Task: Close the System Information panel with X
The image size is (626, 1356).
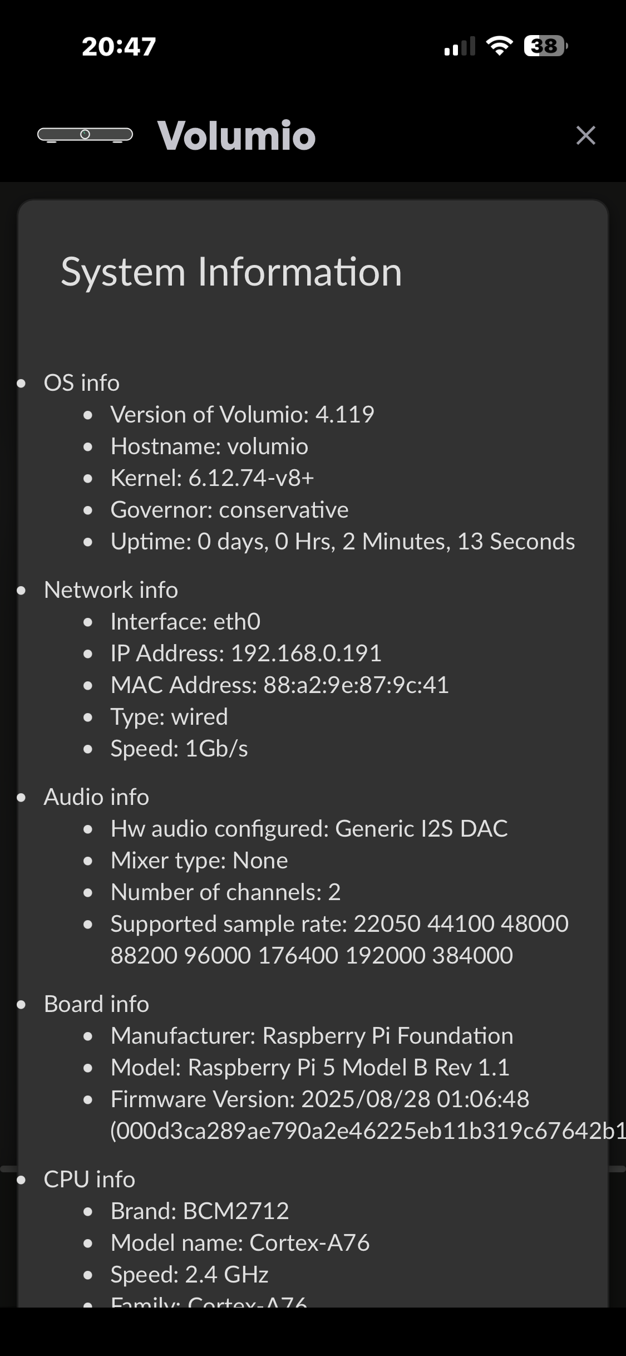Action: pos(585,135)
